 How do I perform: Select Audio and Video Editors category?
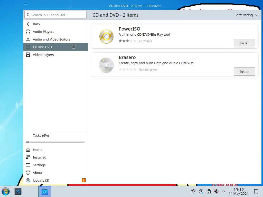[x=55, y=39]
